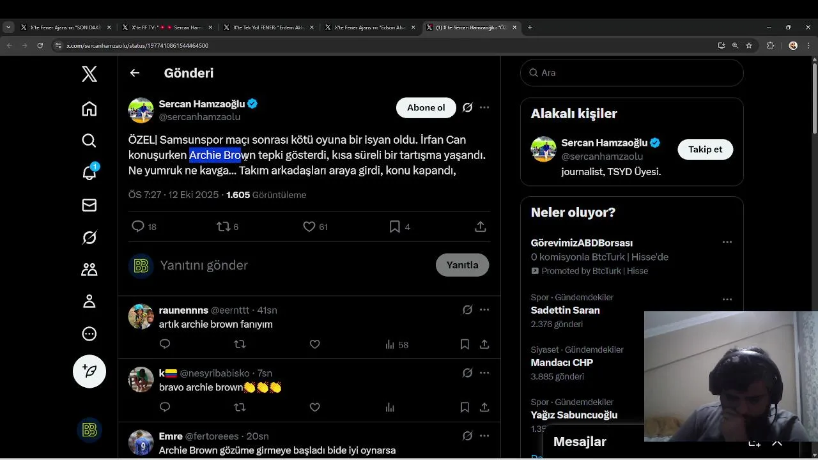Viewport: 818px width, 460px height.
Task: View analytics on nesyribabisko's reply
Action: (x=390, y=408)
